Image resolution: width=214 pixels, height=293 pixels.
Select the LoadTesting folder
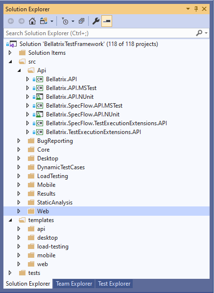[x=52, y=176]
